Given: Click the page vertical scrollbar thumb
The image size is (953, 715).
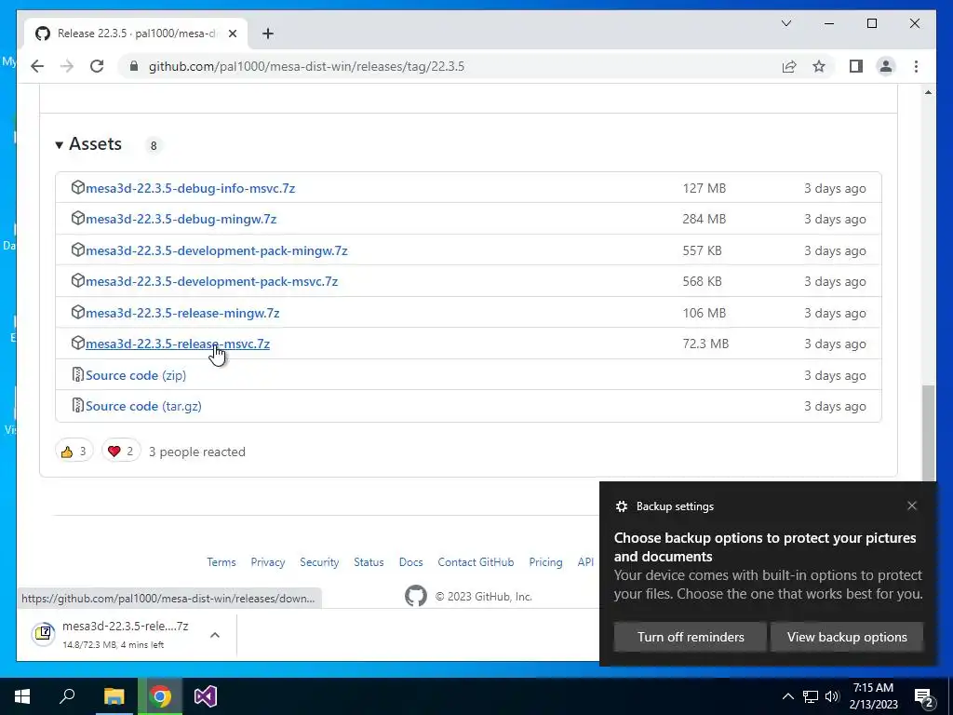Looking at the screenshot, I should [x=928, y=432].
